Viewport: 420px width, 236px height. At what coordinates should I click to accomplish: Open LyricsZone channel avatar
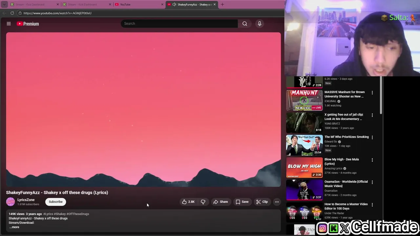[10, 202]
